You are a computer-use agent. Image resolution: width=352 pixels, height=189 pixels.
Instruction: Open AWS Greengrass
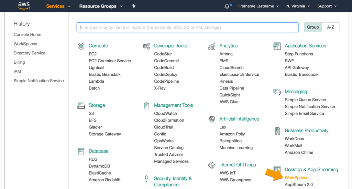[x=235, y=180]
